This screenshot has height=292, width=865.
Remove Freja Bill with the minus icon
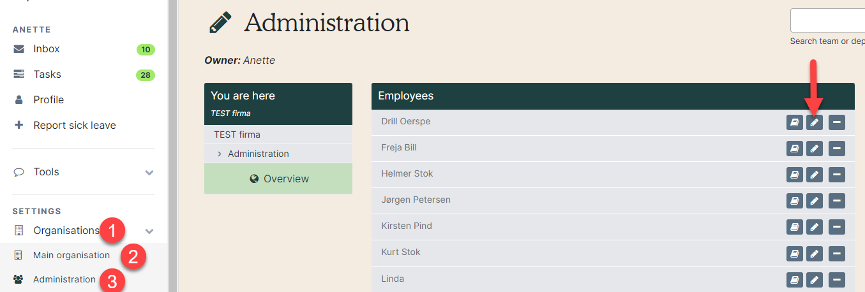837,149
